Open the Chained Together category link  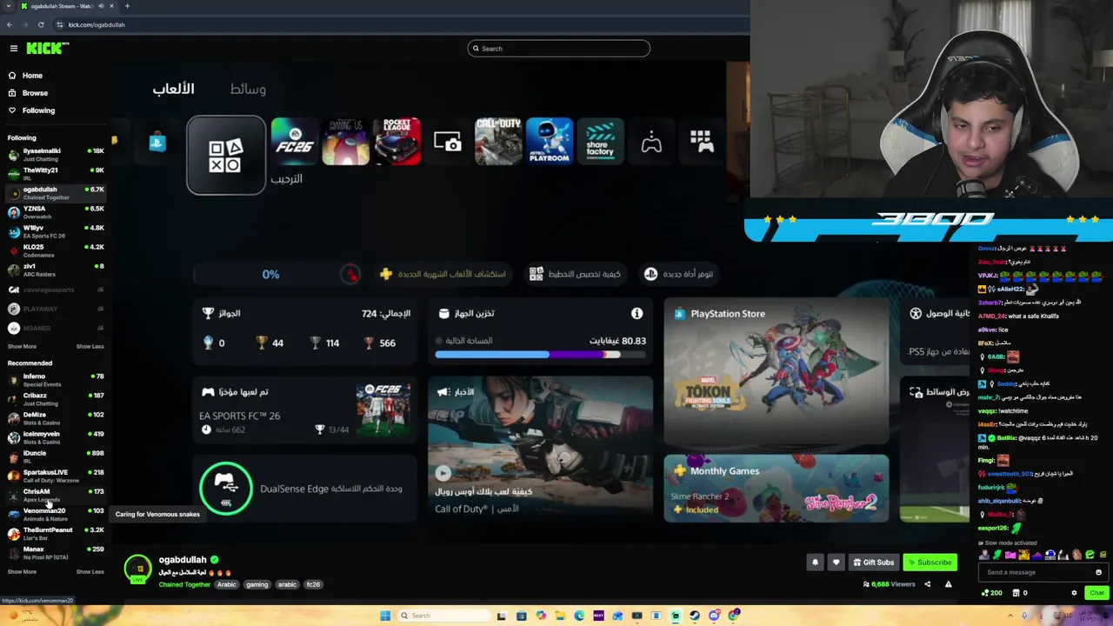[x=184, y=584]
